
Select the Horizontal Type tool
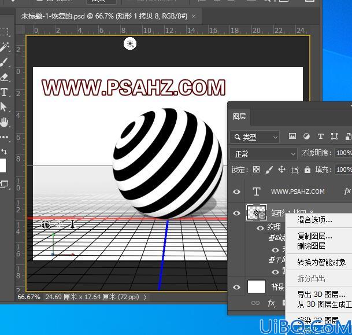pyautogui.click(x=4, y=93)
